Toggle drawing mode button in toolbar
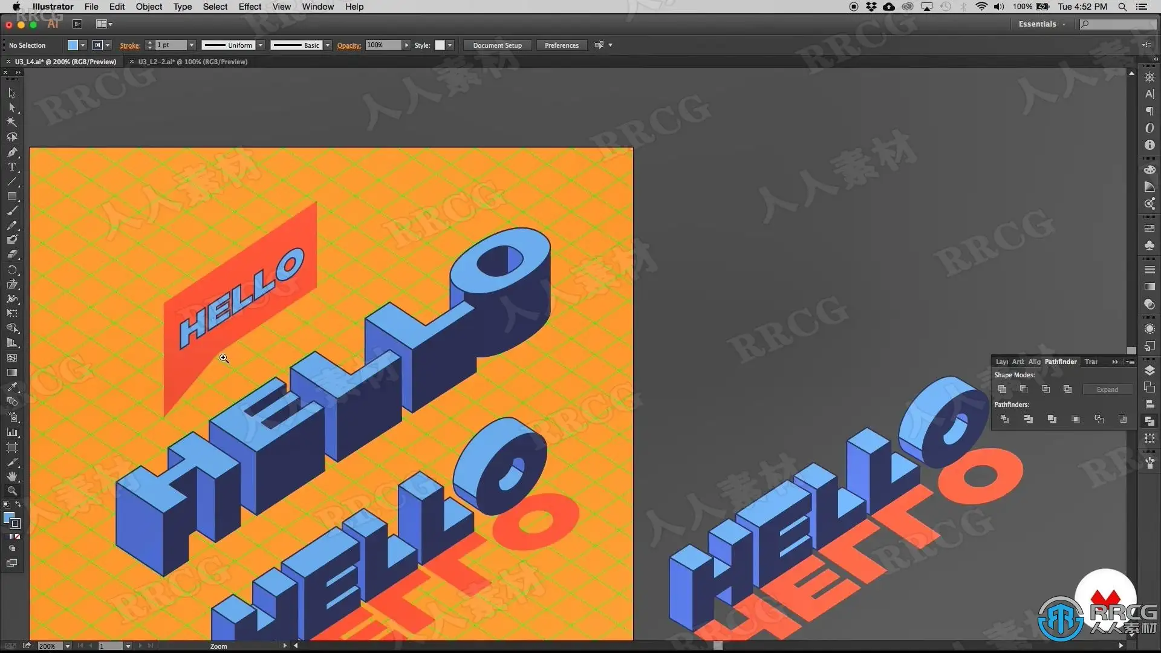Viewport: 1161px width, 653px height. 12,548
